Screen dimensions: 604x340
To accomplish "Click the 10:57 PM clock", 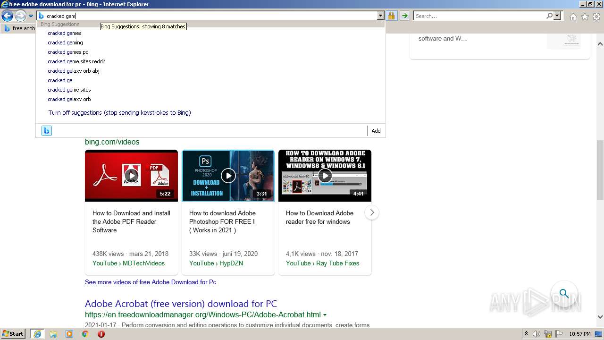I will 579,334.
